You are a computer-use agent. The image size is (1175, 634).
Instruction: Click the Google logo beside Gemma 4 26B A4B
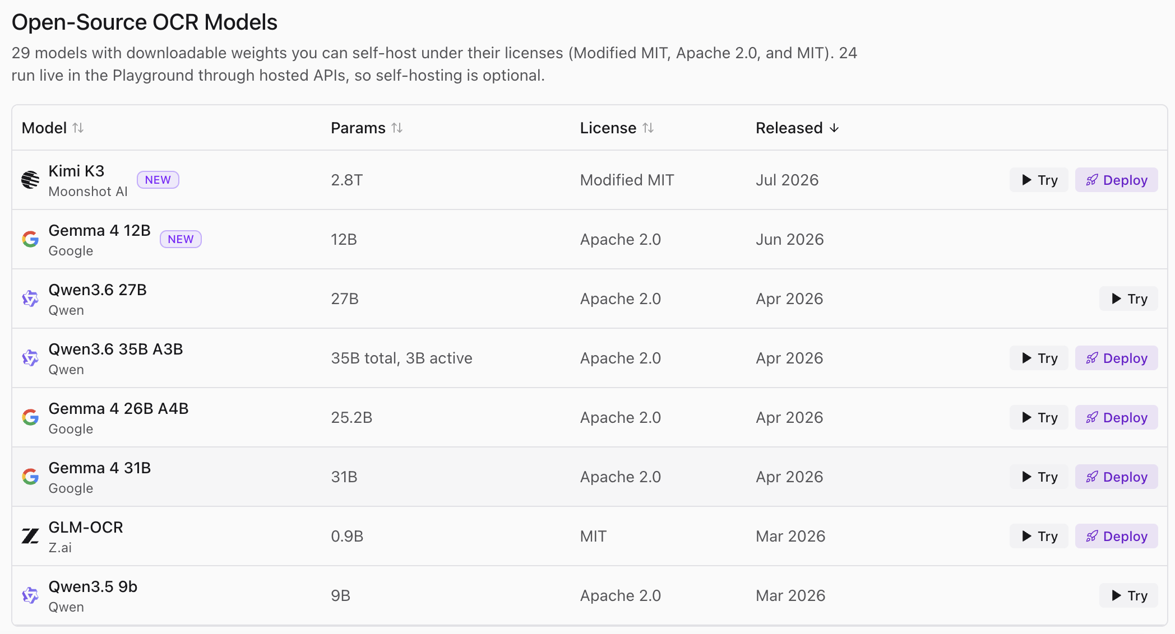tap(30, 417)
